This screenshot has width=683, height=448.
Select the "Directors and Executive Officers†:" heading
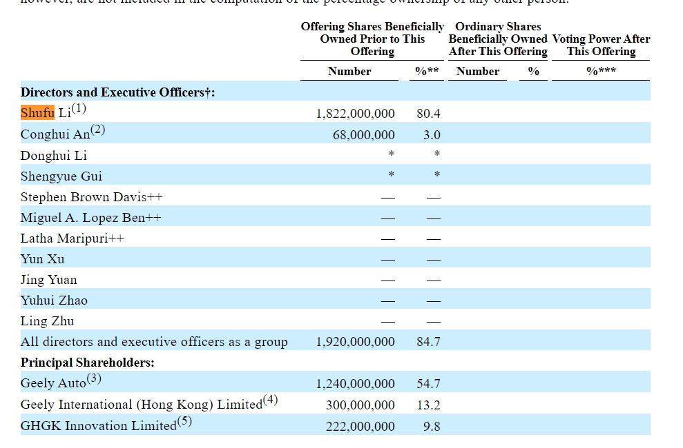117,92
